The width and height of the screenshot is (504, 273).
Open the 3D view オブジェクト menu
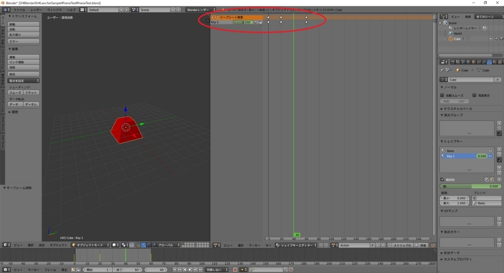coord(59,245)
